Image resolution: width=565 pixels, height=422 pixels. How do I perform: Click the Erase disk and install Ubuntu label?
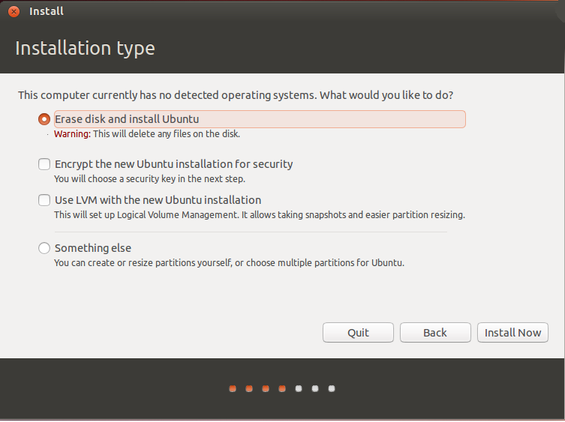(127, 119)
